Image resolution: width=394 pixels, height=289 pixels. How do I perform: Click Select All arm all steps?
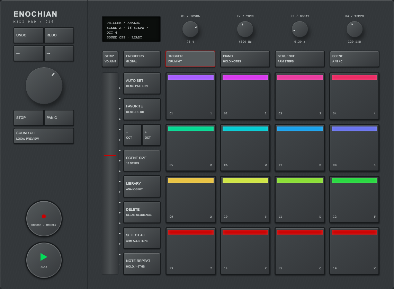(142, 238)
